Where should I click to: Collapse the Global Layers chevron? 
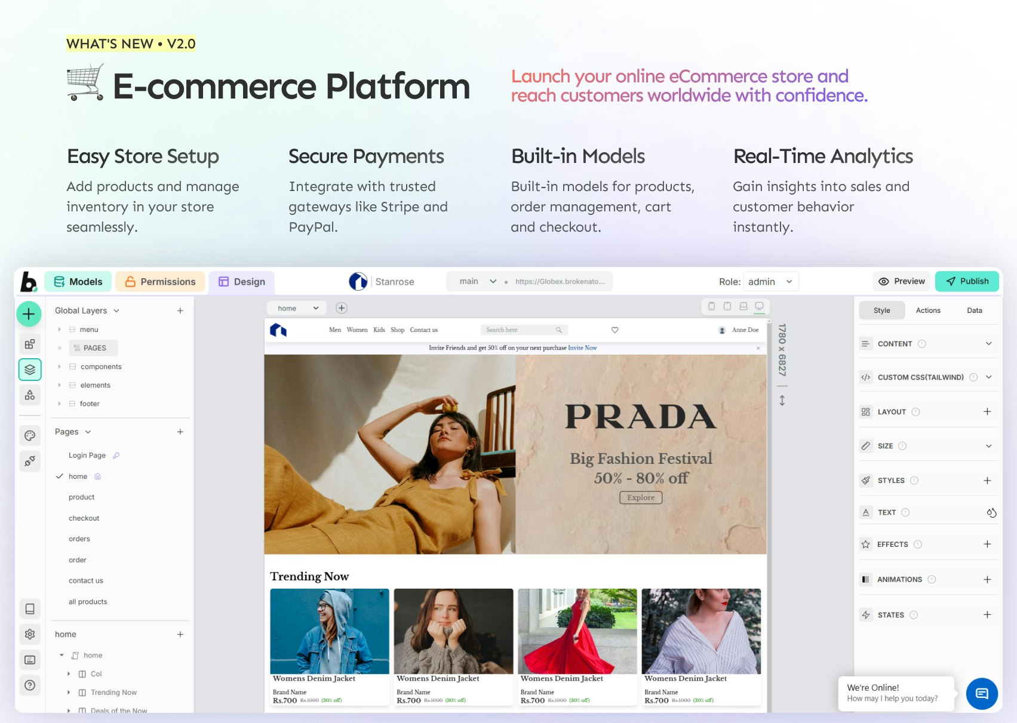tap(116, 310)
